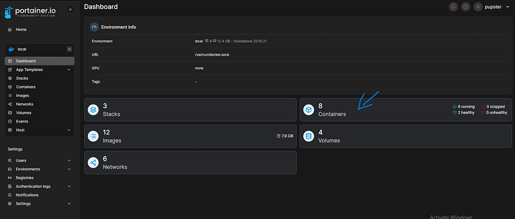Expand the Host menu section
This screenshot has height=219, width=515.
pyautogui.click(x=69, y=130)
